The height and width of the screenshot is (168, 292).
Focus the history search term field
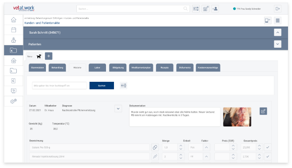click(59, 86)
